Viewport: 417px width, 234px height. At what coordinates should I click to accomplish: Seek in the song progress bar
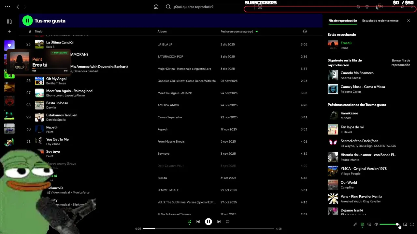click(x=208, y=228)
